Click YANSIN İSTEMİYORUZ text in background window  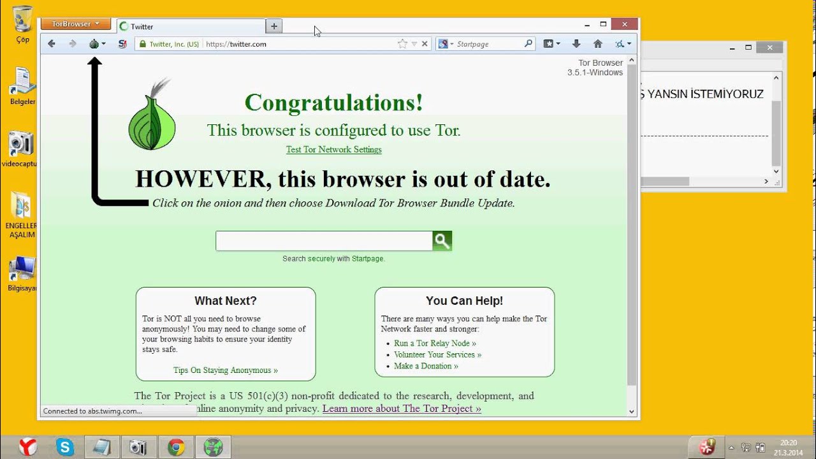tap(706, 94)
